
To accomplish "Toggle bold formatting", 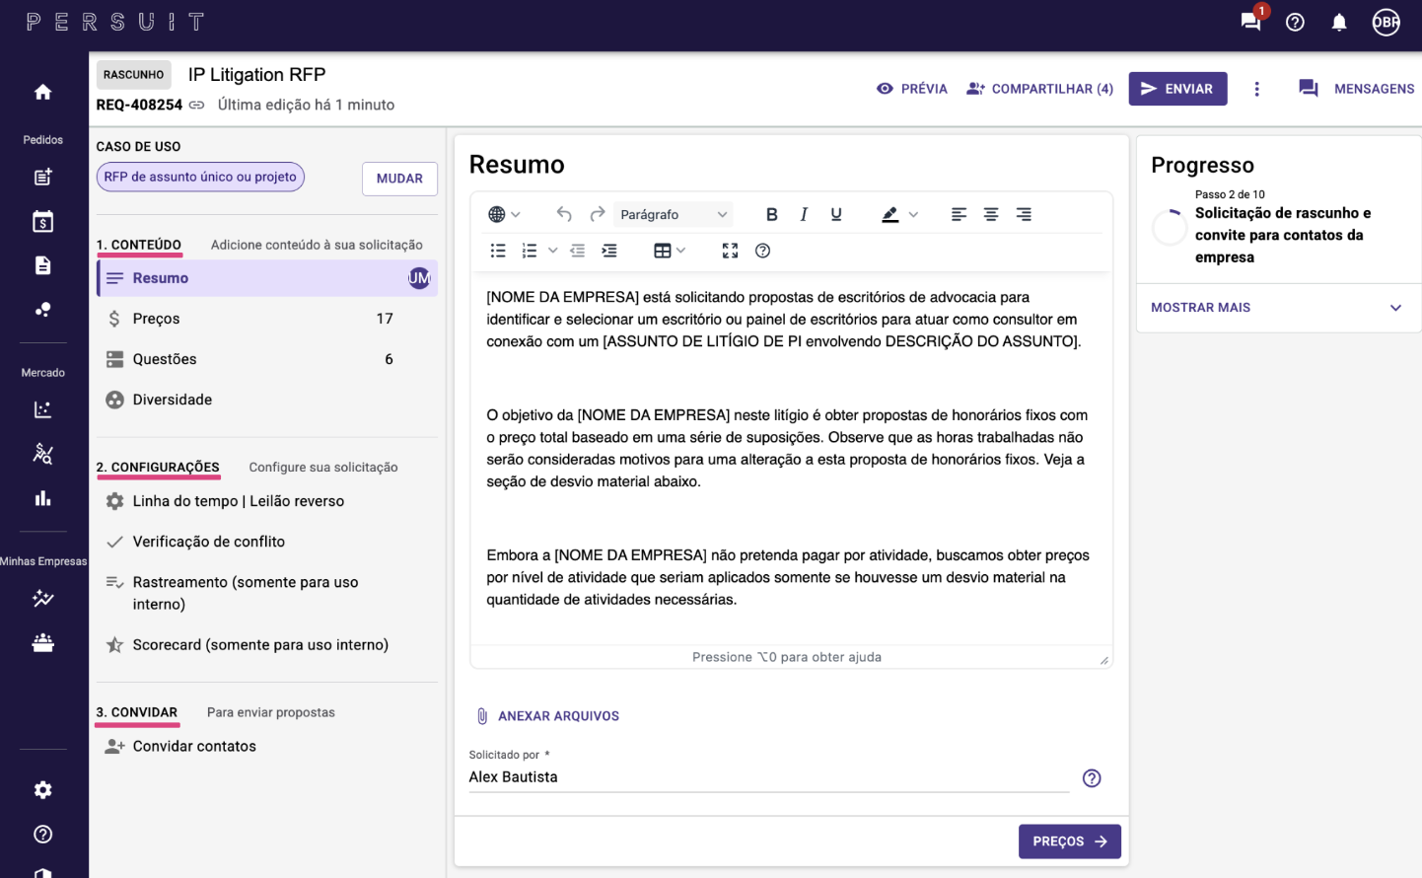I will pyautogui.click(x=771, y=214).
